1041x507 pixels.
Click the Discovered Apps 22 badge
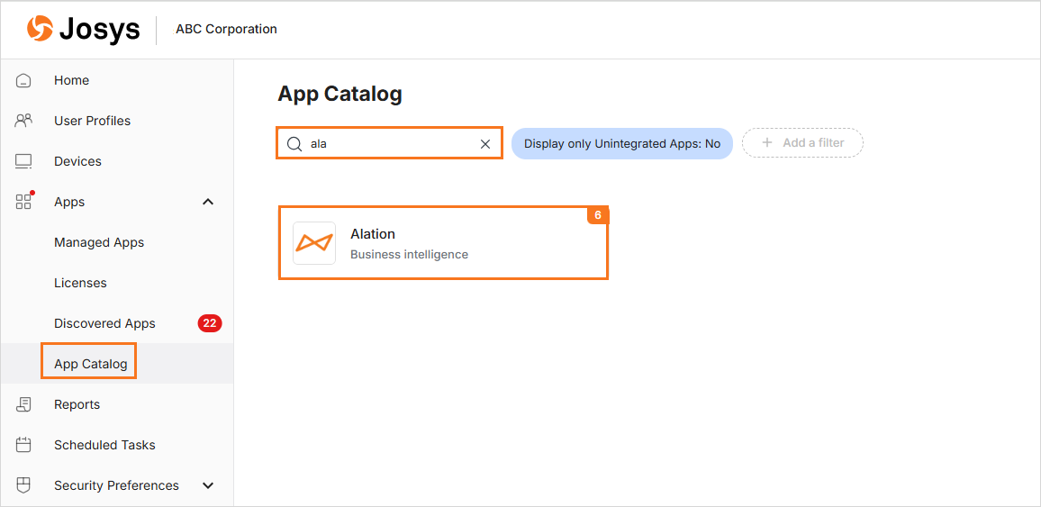tap(210, 324)
